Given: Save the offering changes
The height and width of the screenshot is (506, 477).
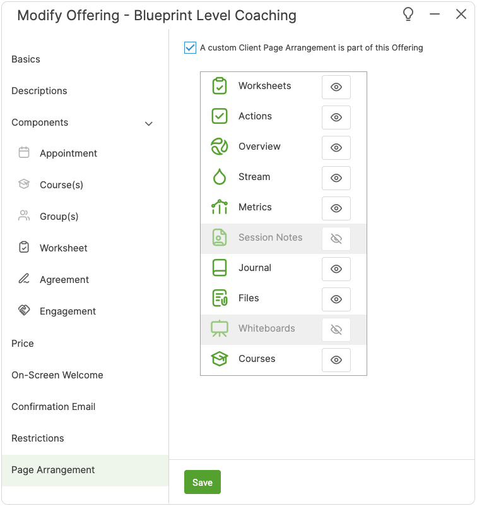Looking at the screenshot, I should 202,482.
